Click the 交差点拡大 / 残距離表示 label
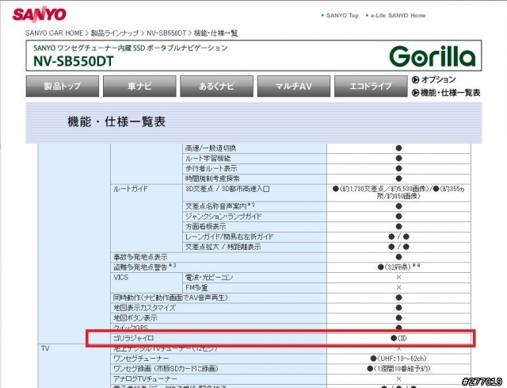Image resolution: width=507 pixels, height=388 pixels. click(x=223, y=247)
